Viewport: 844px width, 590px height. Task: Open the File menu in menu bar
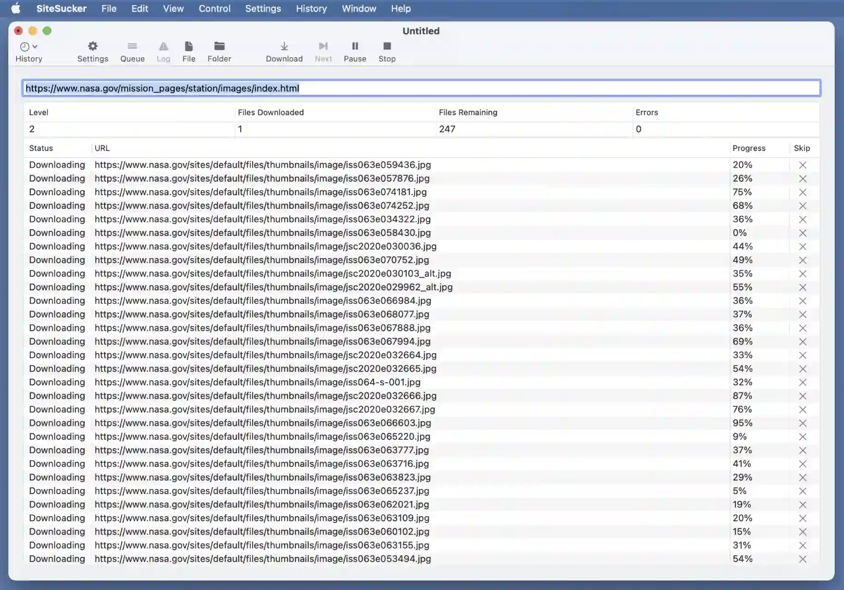[x=109, y=8]
